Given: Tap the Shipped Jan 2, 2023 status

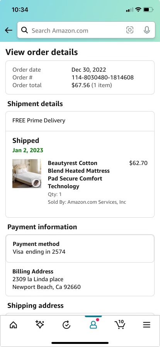Looking at the screenshot, I should tap(28, 145).
